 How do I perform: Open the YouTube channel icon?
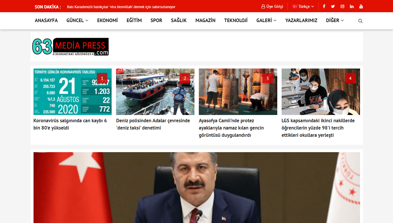[x=361, y=6]
